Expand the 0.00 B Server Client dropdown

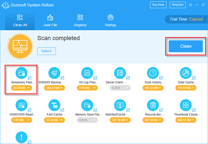tap(120, 88)
